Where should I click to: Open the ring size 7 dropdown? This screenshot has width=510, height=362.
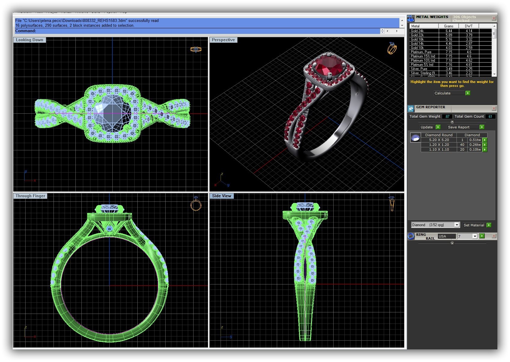pos(475,236)
